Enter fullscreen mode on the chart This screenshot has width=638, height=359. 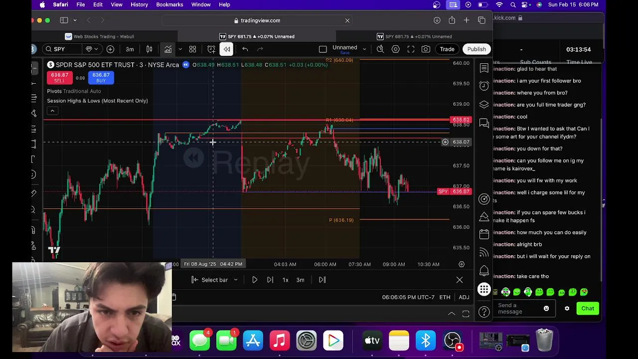pyautogui.click(x=411, y=49)
